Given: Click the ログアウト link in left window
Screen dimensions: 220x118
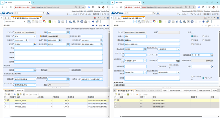Looking at the screenshot, I should [105, 14].
